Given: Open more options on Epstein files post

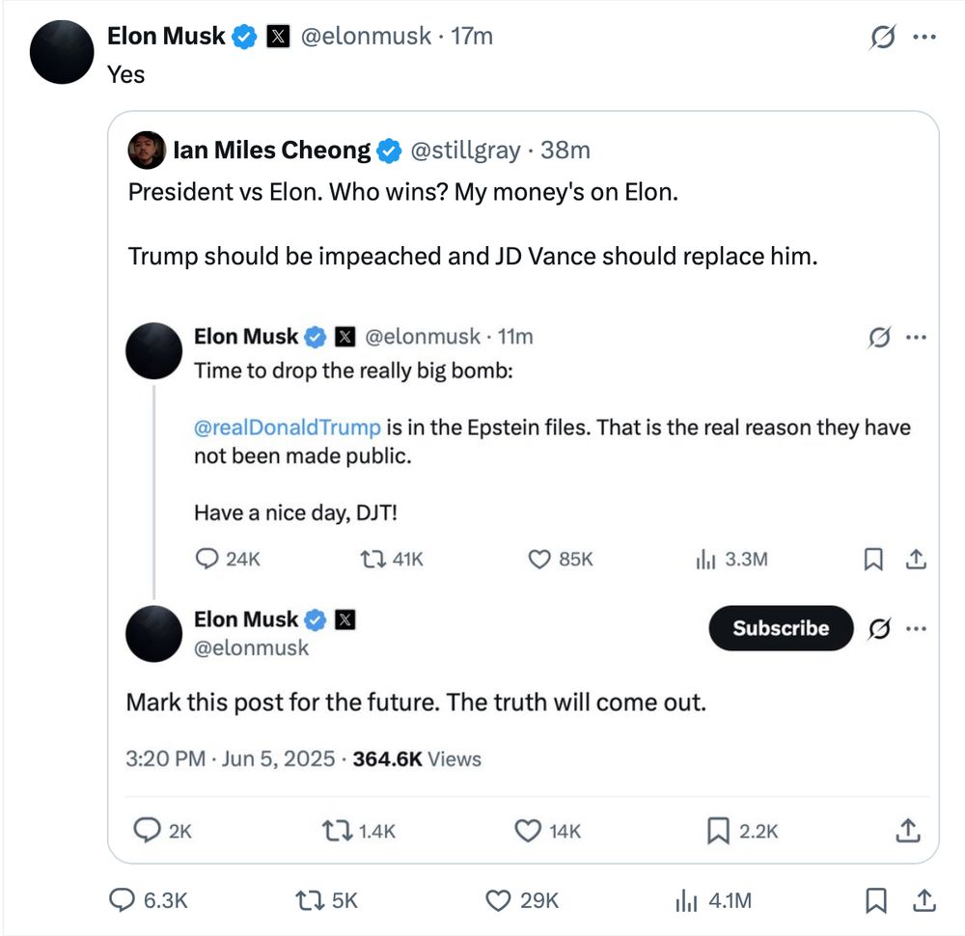Looking at the screenshot, I should 917,337.
